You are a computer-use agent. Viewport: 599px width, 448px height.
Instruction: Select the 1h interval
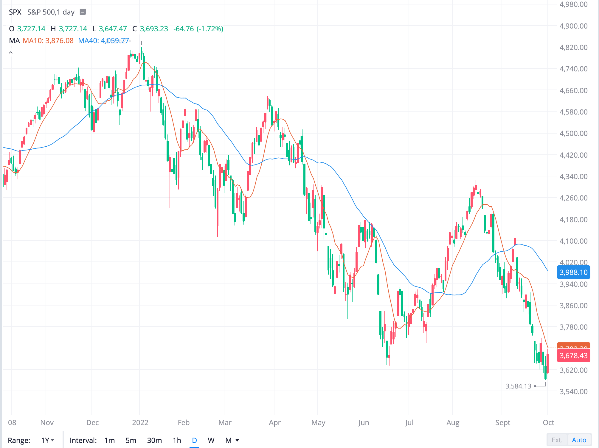(x=177, y=440)
